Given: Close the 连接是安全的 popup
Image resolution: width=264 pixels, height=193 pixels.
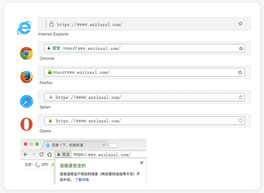Looking at the screenshot, I should 142,162.
